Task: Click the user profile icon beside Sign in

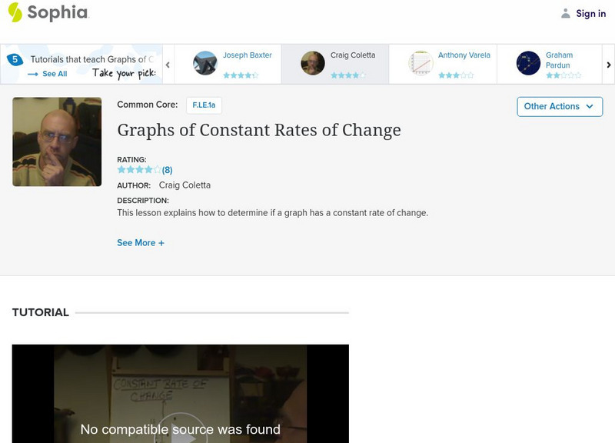Action: pyautogui.click(x=566, y=13)
